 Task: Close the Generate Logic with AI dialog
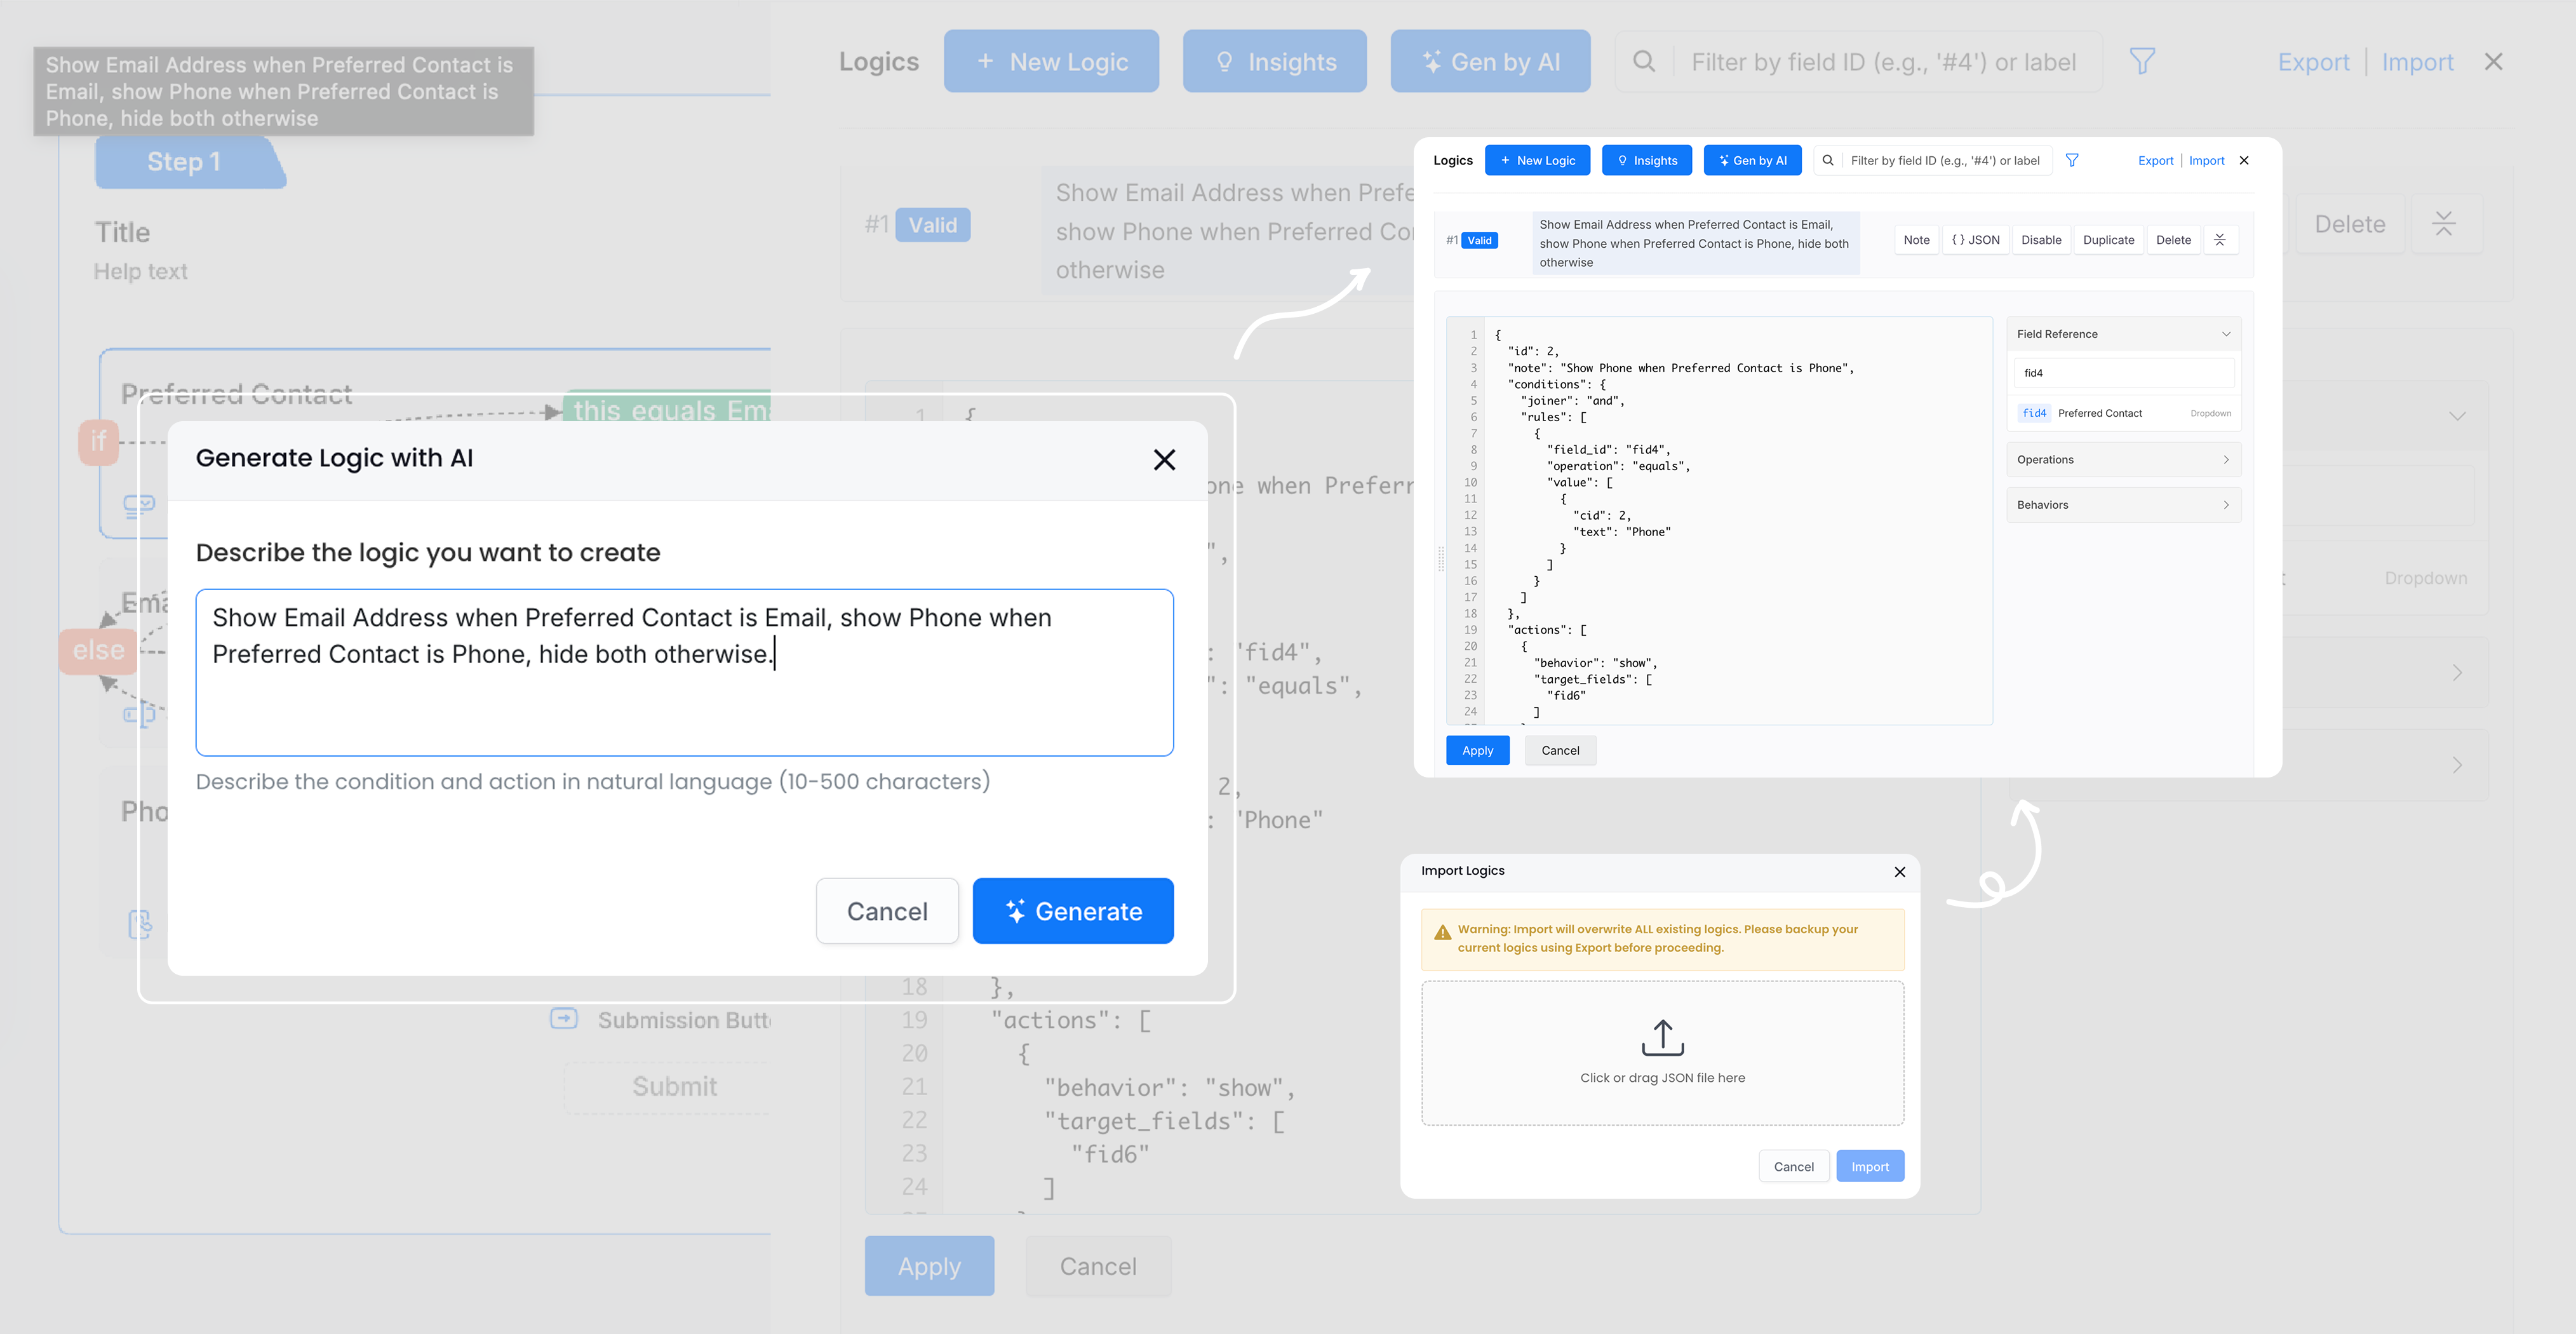pyautogui.click(x=1164, y=460)
